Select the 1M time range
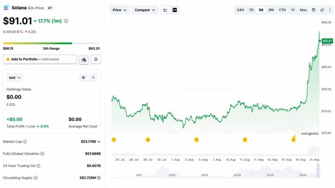This screenshot has height=188, width=335. pos(261,10)
